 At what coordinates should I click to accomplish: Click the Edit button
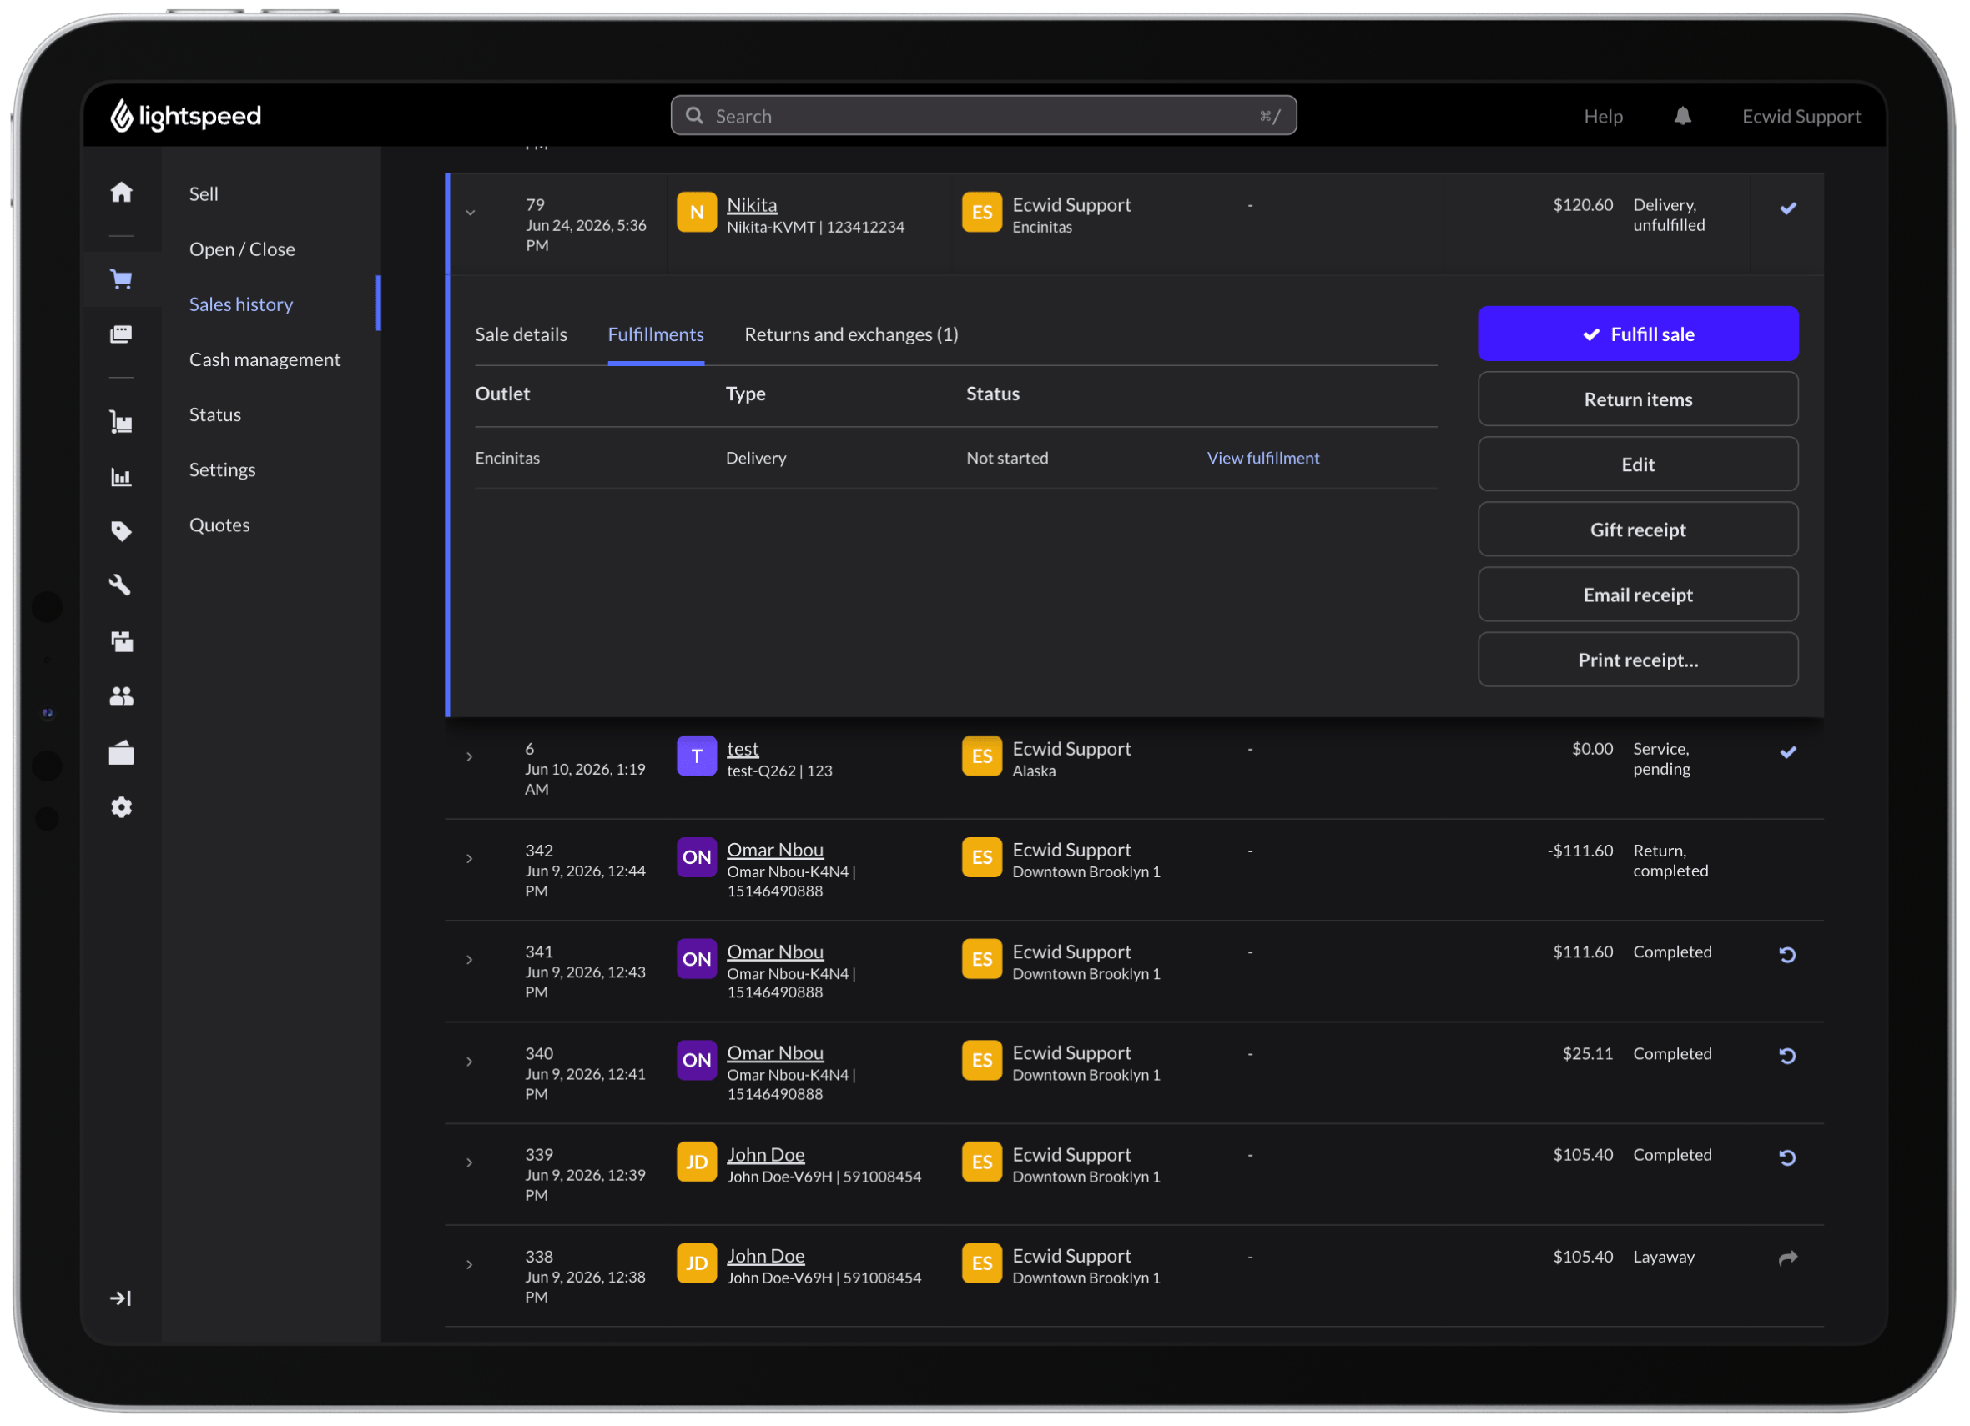pyautogui.click(x=1637, y=464)
